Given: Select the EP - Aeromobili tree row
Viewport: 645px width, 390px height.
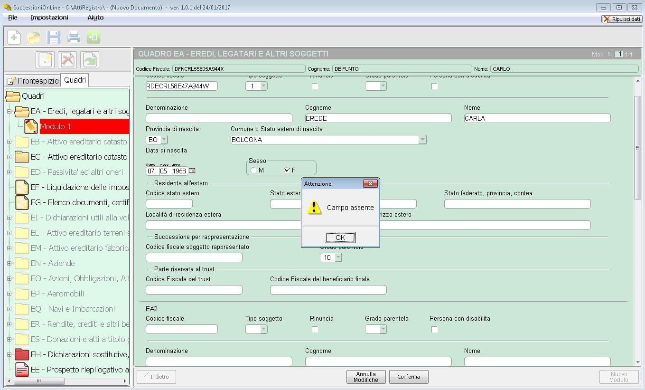Looking at the screenshot, I should (57, 294).
